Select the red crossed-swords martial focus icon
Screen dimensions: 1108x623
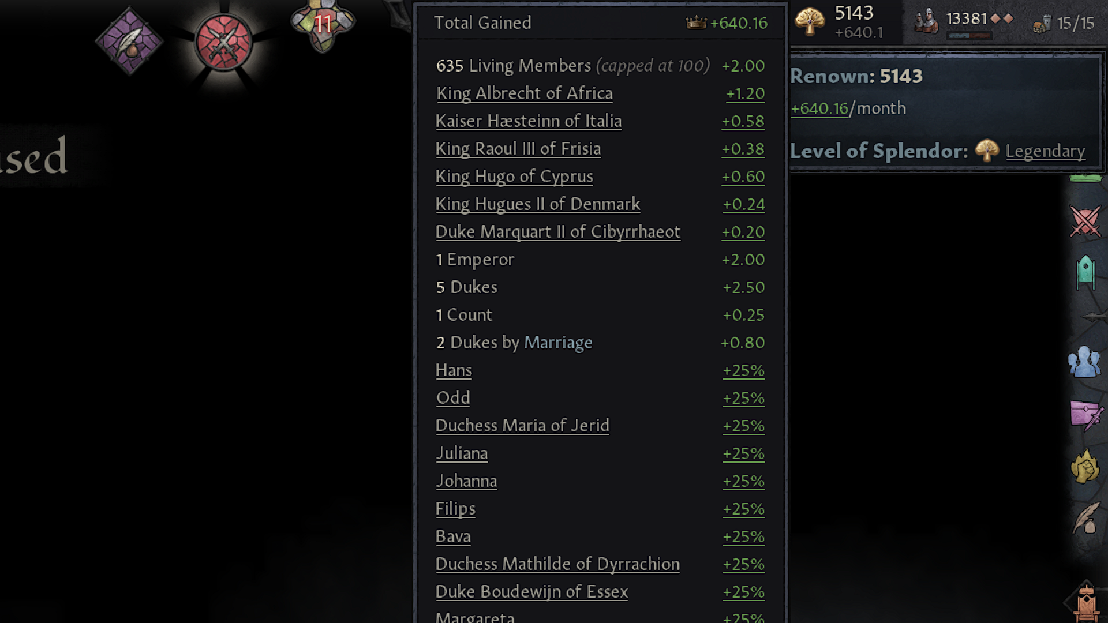pos(224,42)
